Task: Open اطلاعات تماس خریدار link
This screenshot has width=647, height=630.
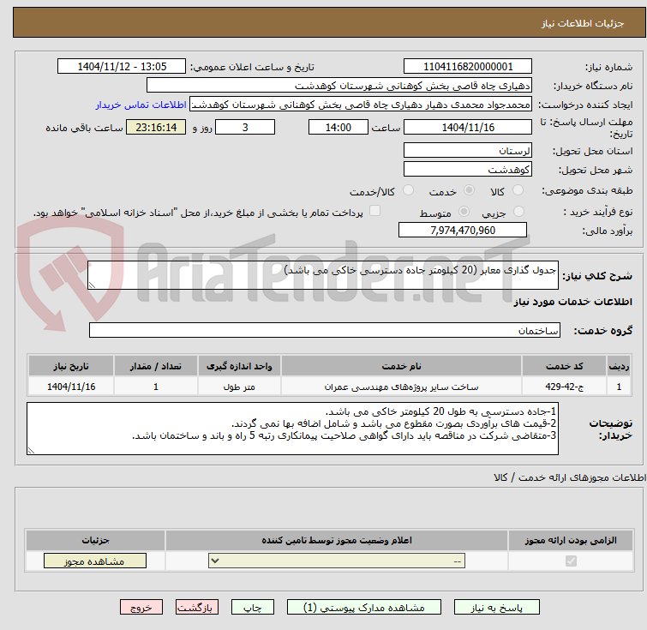Action: (141, 105)
